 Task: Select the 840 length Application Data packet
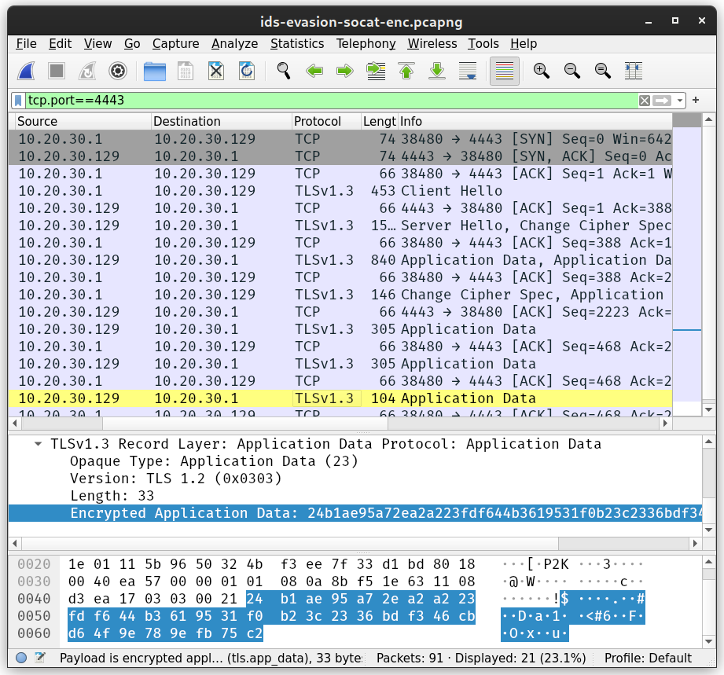(340, 260)
